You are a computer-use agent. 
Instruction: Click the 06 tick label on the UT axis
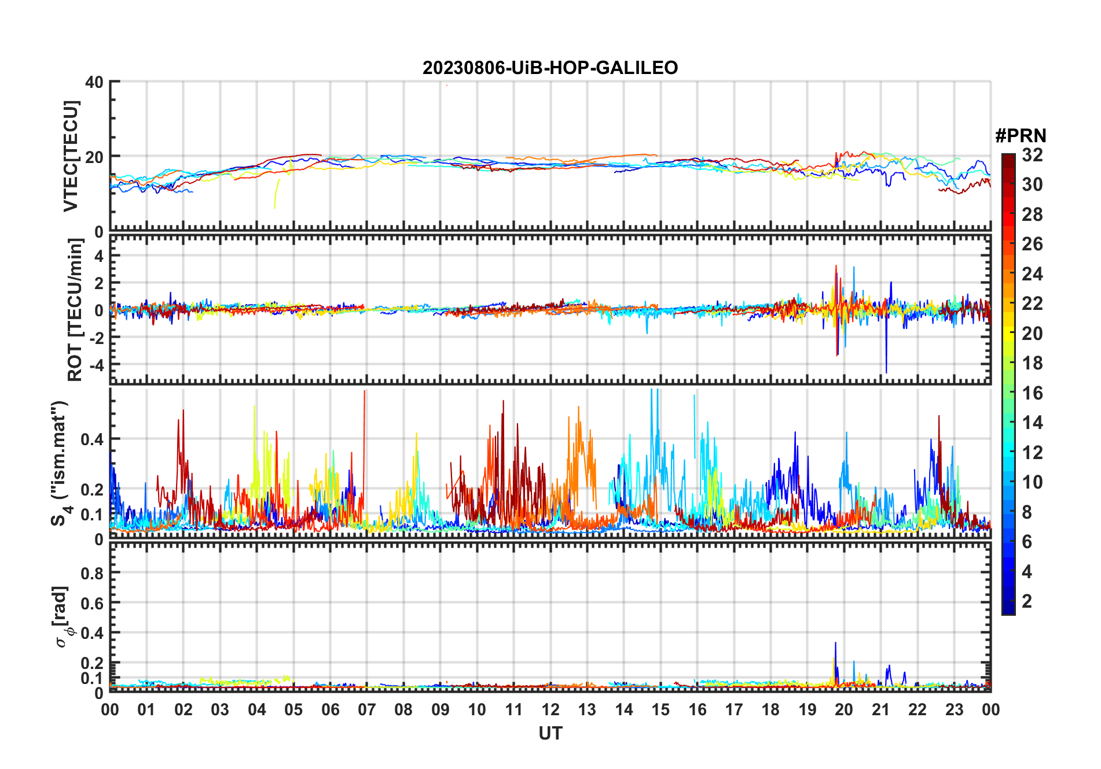pyautogui.click(x=330, y=709)
